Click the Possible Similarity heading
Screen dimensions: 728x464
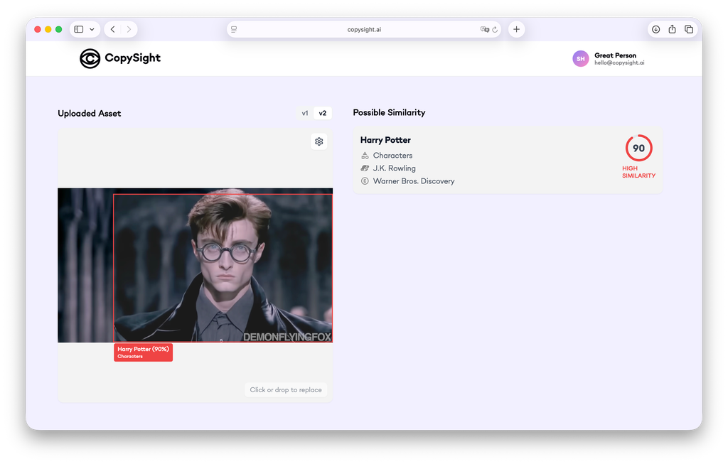tap(389, 112)
